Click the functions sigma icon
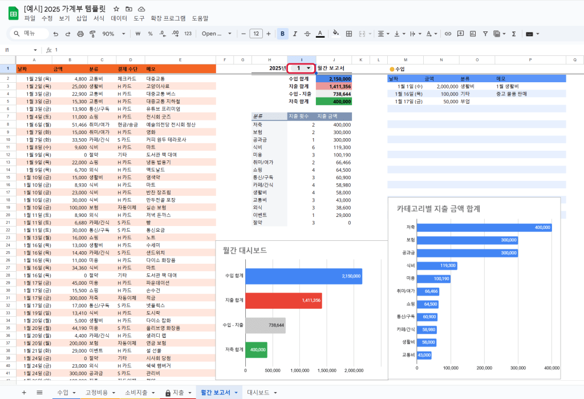This screenshot has width=584, height=399. pos(513,34)
